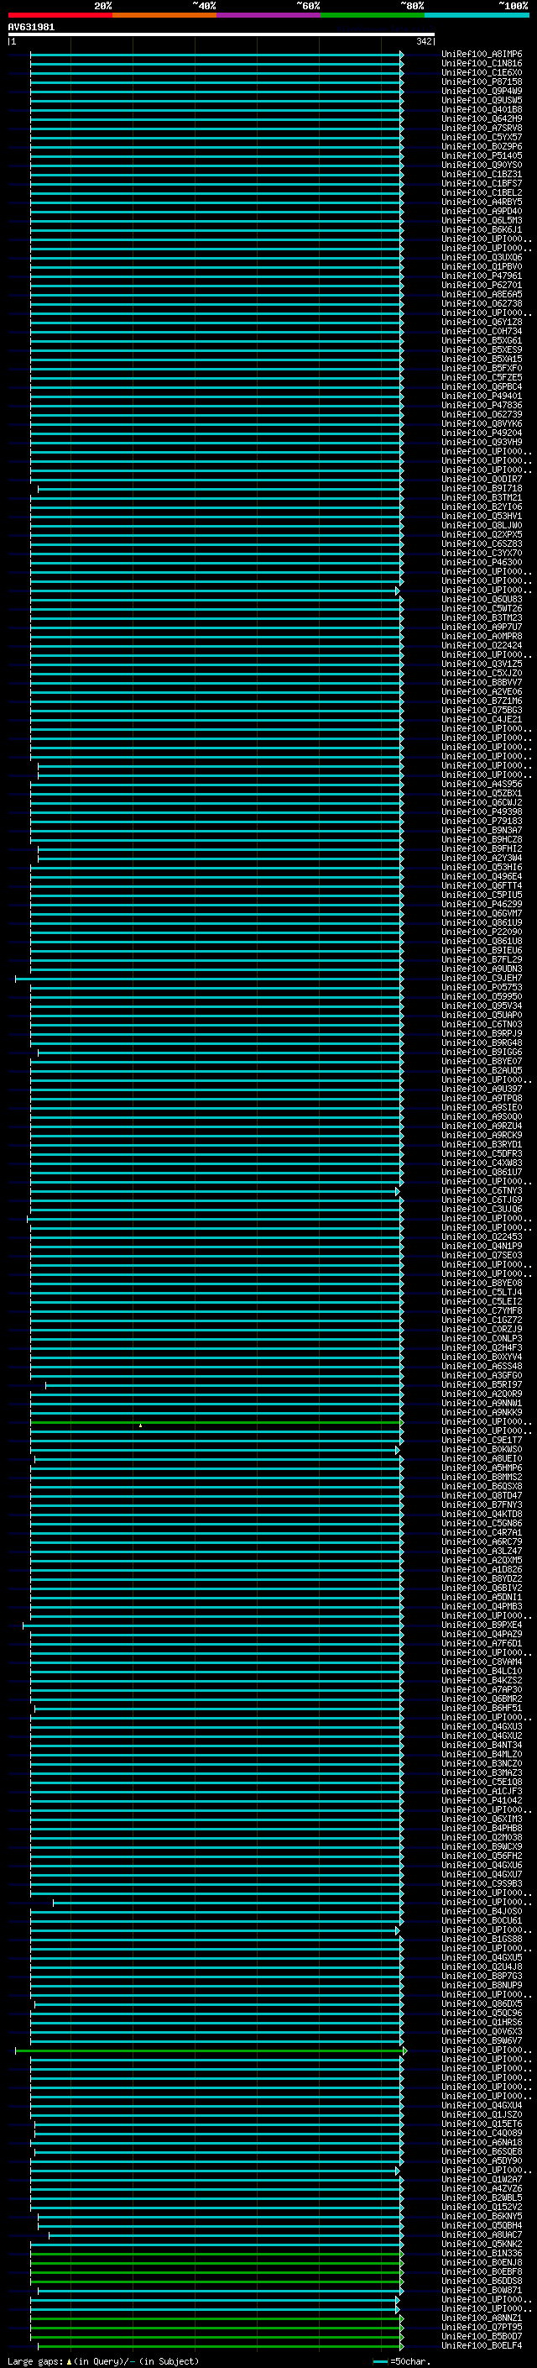Select hit label UniRef100_Q401B8
The width and height of the screenshot is (537, 2368).
482,109
